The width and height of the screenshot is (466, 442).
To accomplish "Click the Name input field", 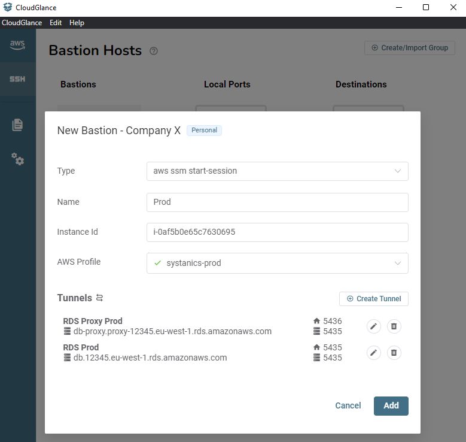I will [x=278, y=202].
